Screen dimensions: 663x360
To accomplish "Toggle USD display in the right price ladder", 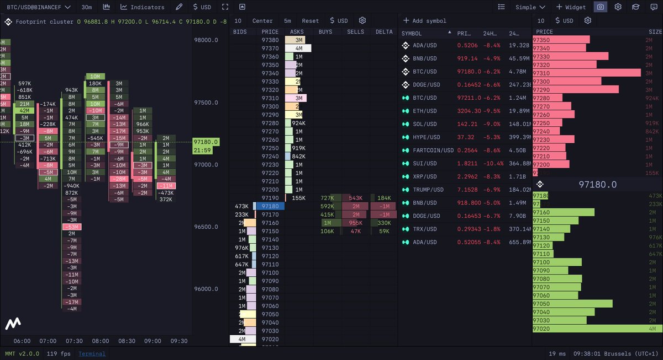I will tap(564, 20).
